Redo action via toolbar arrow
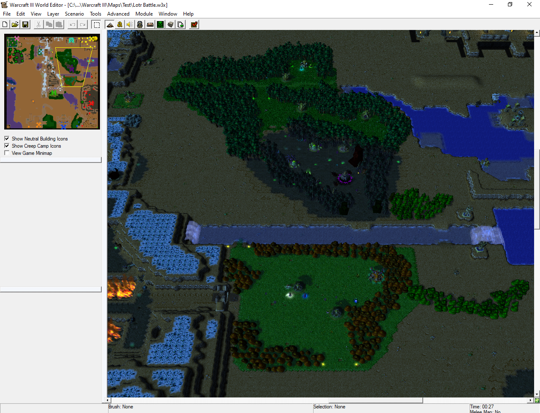This screenshot has height=413, width=540. [83, 24]
